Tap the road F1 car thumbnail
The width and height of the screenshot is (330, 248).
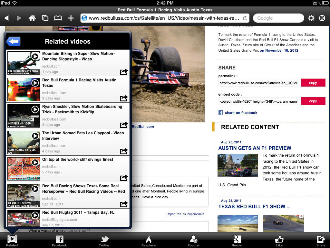click(284, 223)
